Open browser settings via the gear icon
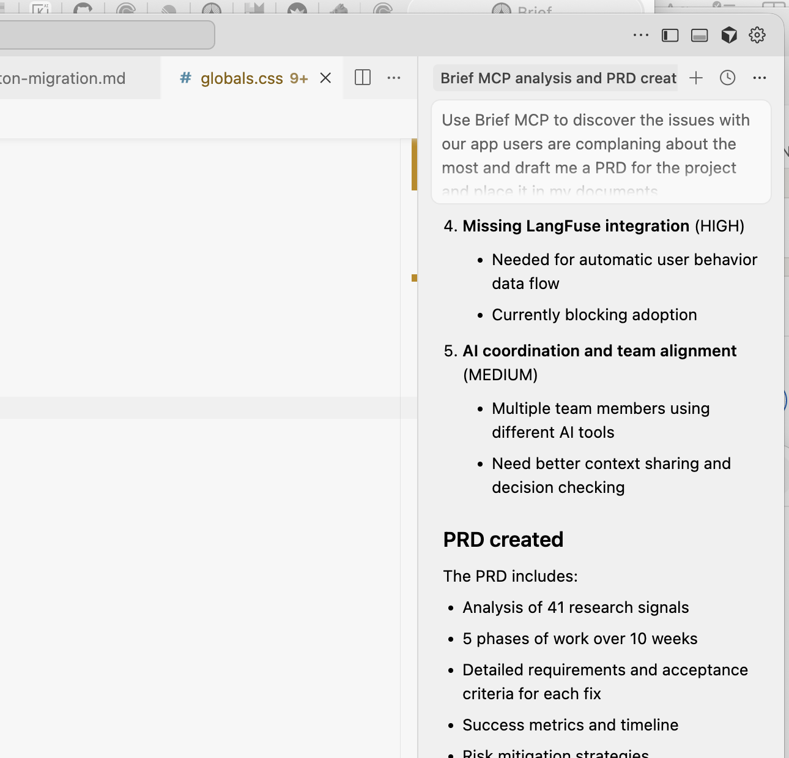789x758 pixels. pos(757,35)
